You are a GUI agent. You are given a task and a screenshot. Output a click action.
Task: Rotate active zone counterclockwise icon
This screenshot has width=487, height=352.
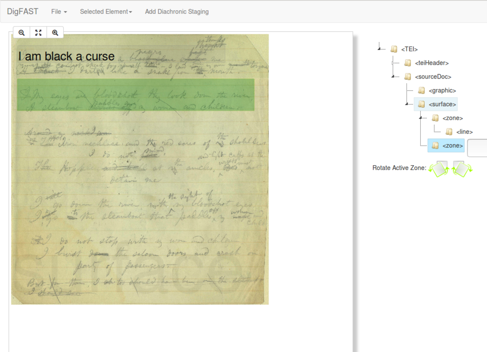[x=439, y=169]
